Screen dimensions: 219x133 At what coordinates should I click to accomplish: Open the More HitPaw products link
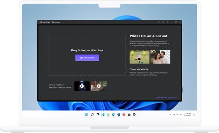click(x=167, y=97)
